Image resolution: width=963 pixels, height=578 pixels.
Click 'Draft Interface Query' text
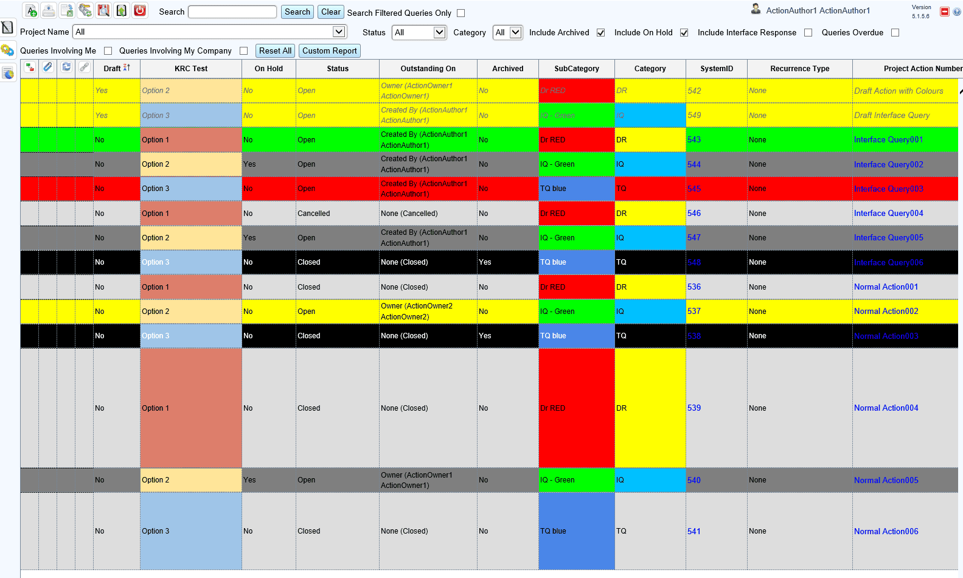(x=892, y=116)
